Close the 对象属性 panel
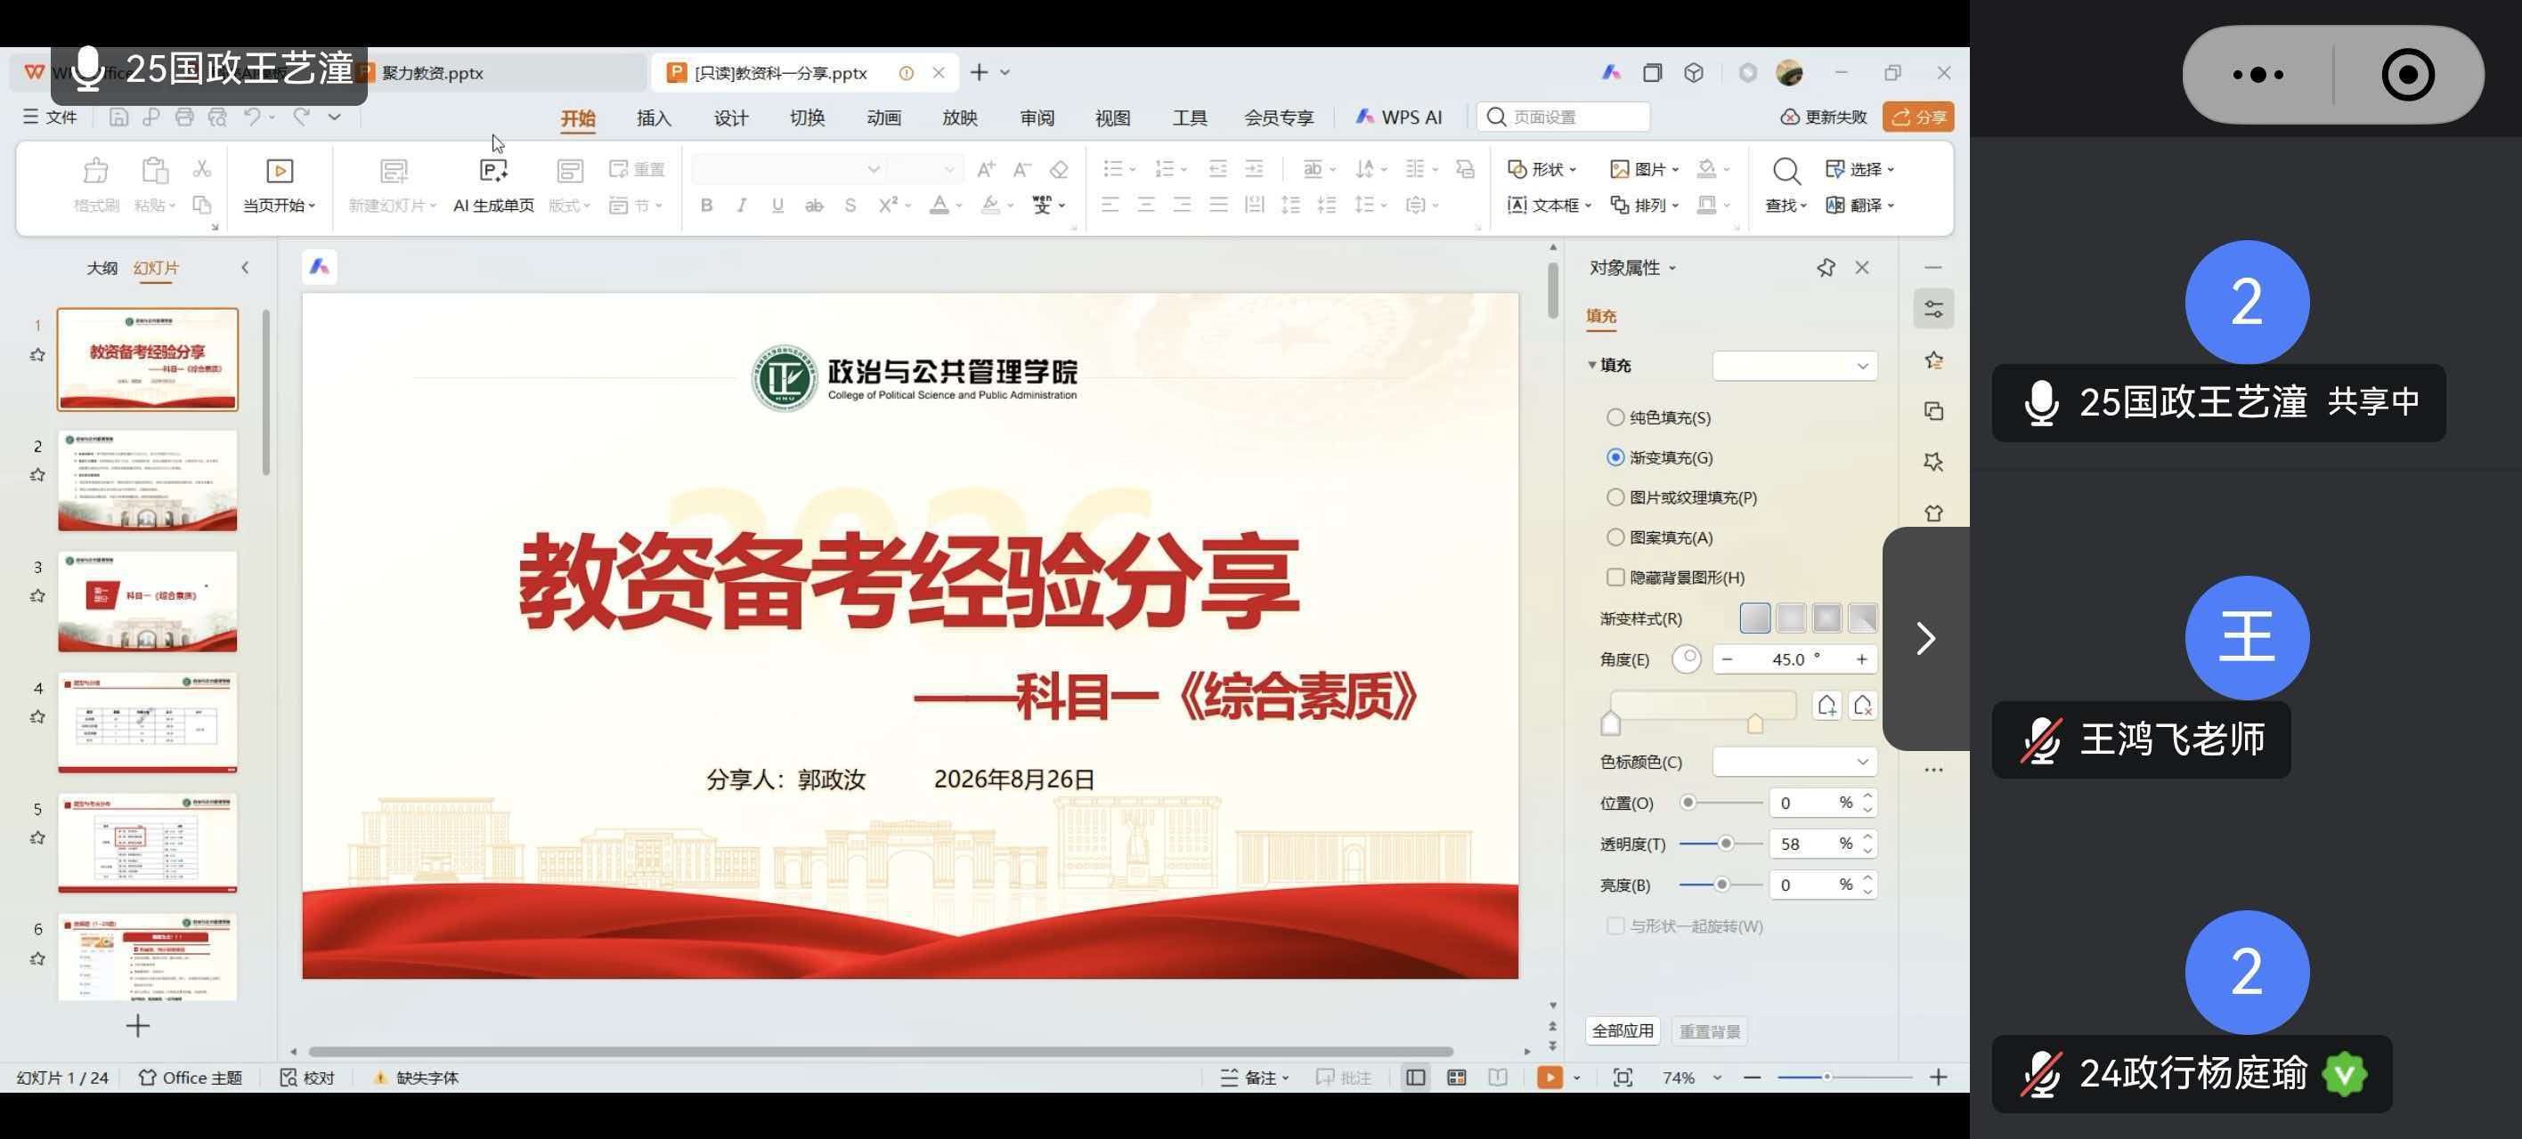2522x1139 pixels. point(1862,267)
